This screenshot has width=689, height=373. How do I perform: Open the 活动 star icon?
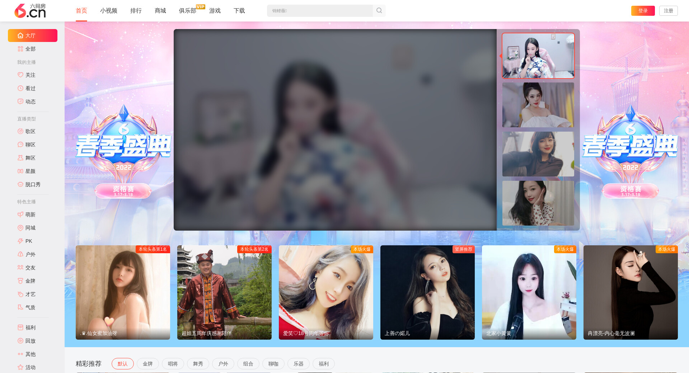point(20,367)
